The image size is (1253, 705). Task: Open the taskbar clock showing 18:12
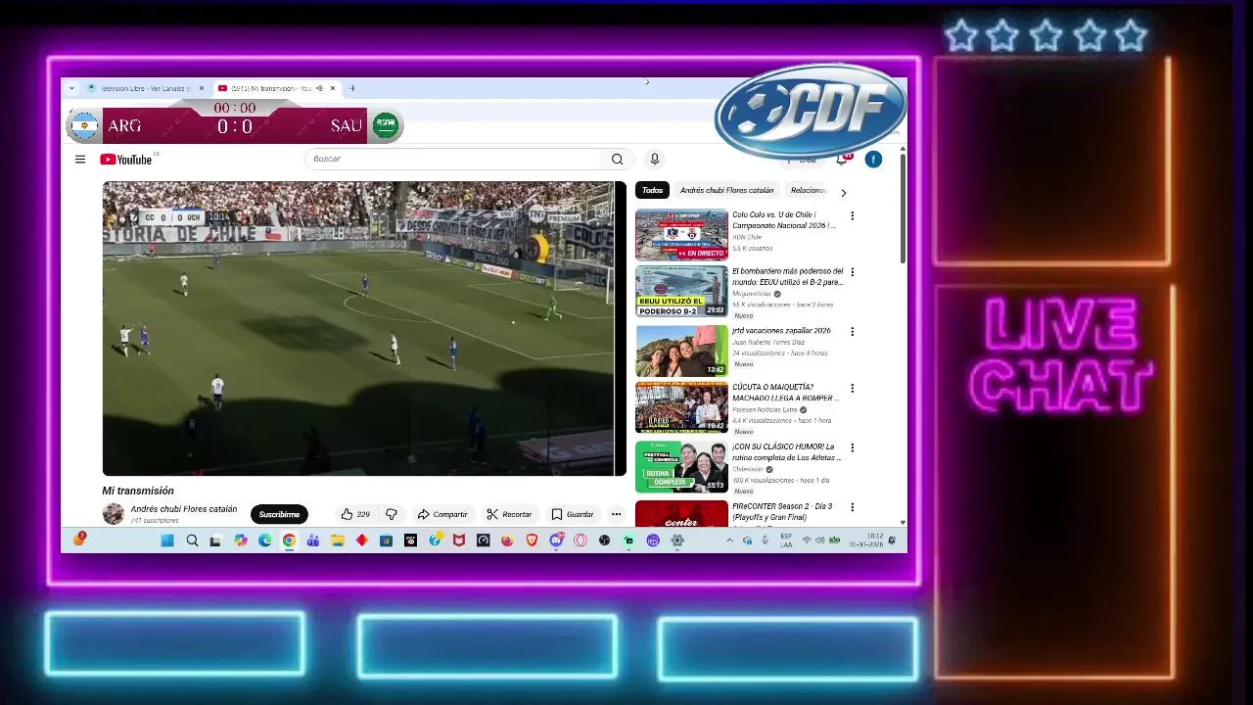tap(866, 540)
